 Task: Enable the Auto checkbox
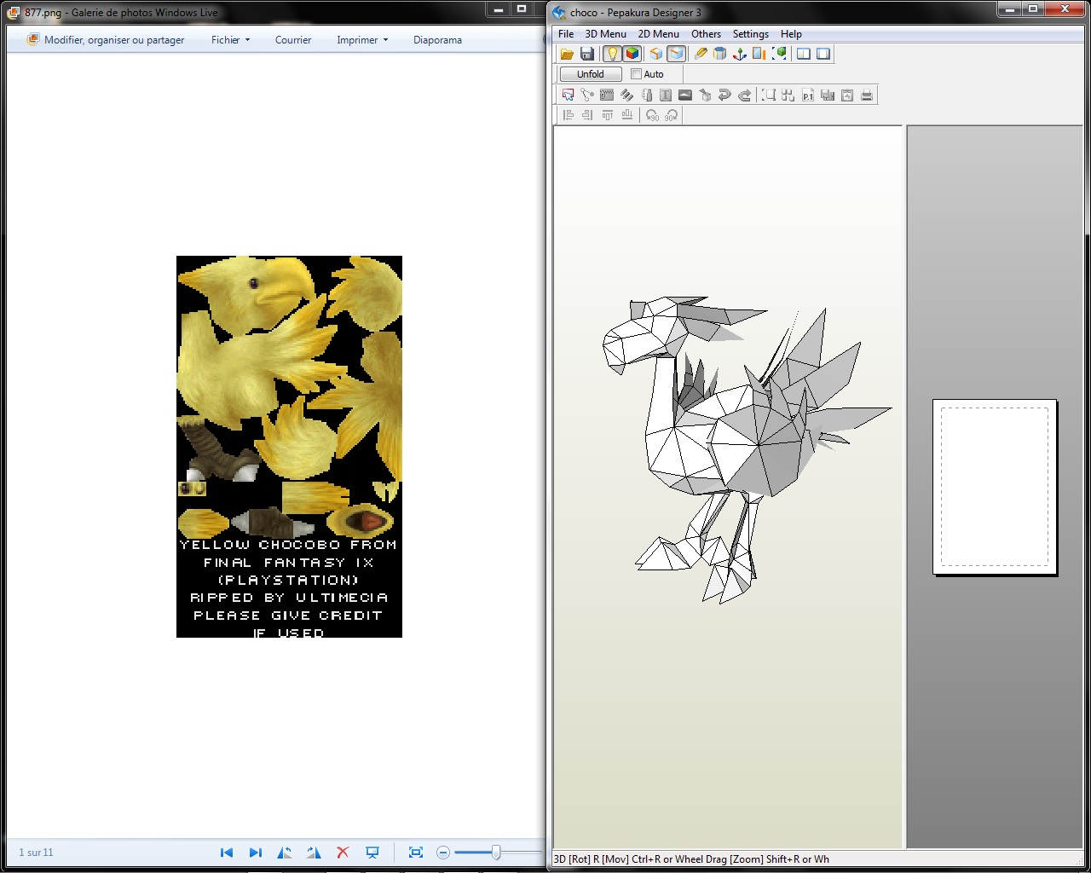(x=636, y=74)
